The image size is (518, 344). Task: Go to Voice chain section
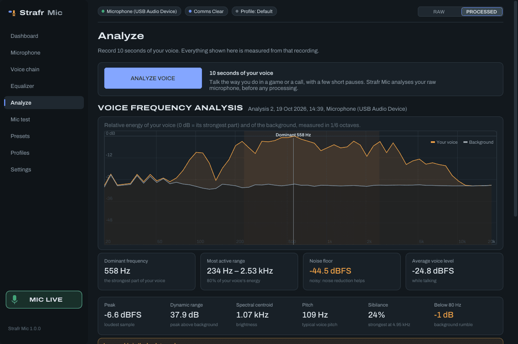44,69
